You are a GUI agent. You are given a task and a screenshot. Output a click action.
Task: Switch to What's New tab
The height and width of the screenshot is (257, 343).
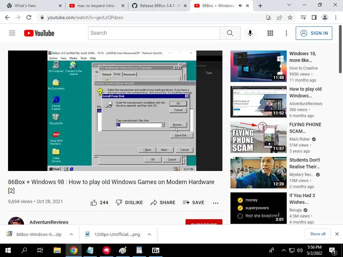click(32, 6)
